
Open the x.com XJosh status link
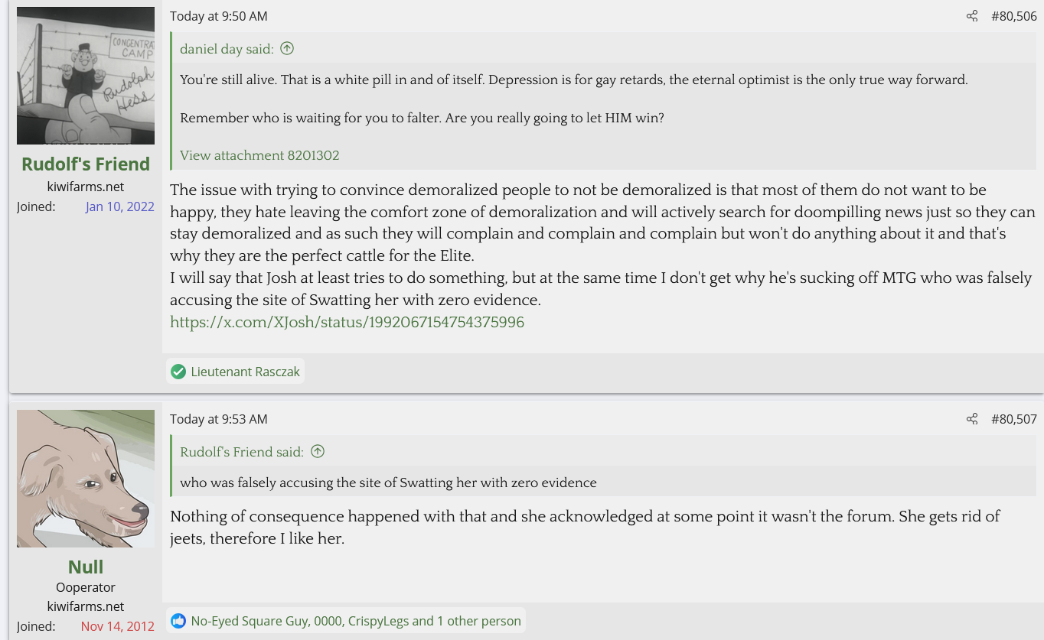(347, 323)
